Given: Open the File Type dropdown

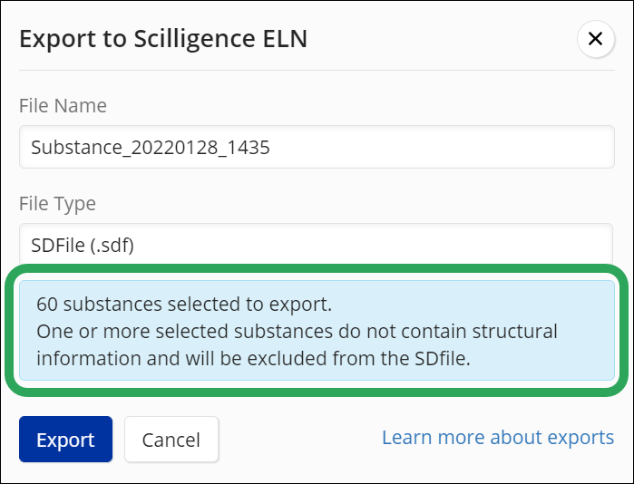Looking at the screenshot, I should [x=317, y=245].
